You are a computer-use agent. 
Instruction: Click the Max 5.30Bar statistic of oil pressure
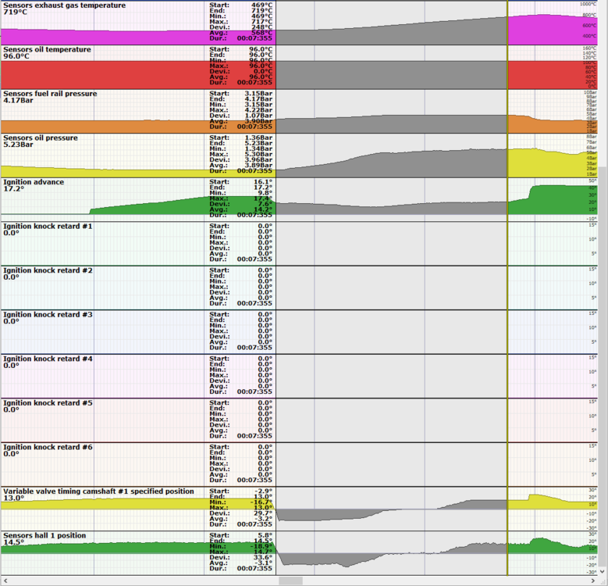241,155
